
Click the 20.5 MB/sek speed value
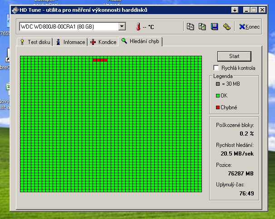point(237,154)
